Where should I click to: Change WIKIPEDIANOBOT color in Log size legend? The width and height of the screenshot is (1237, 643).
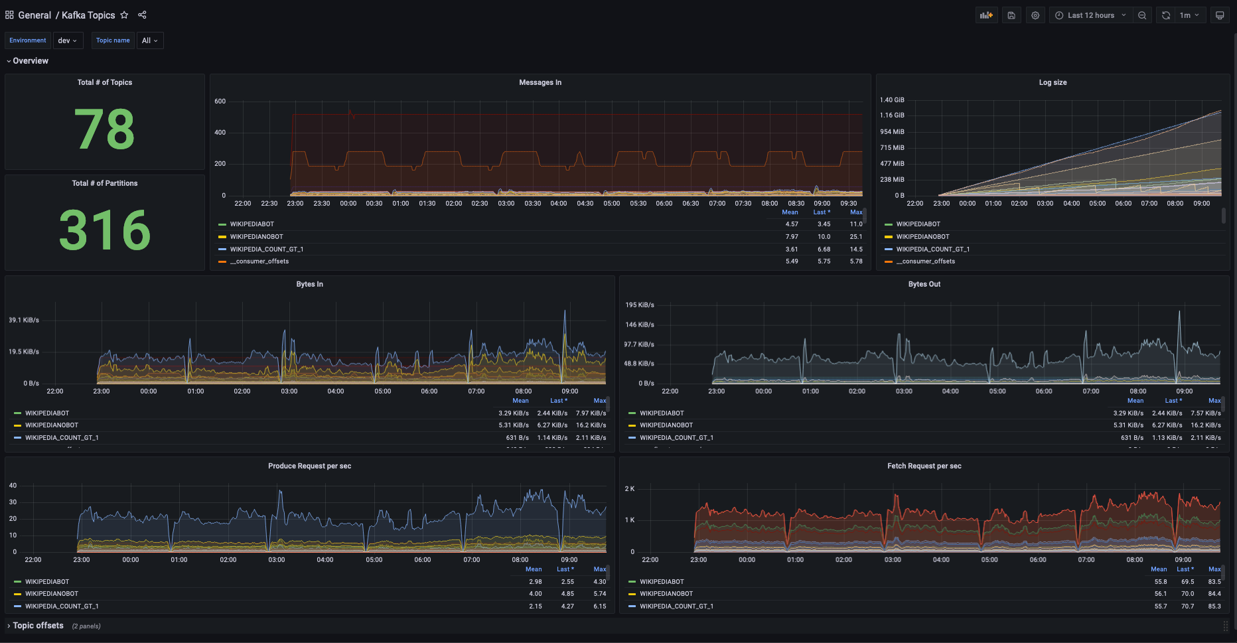(889, 237)
